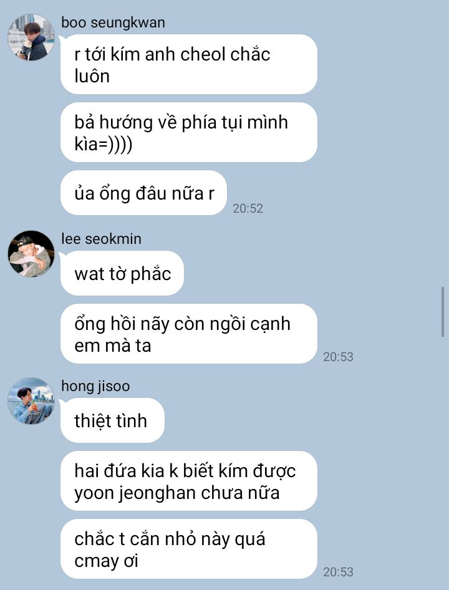Tap the sender name boo seungkwan
Screen dimensions: 449x590
click(113, 22)
